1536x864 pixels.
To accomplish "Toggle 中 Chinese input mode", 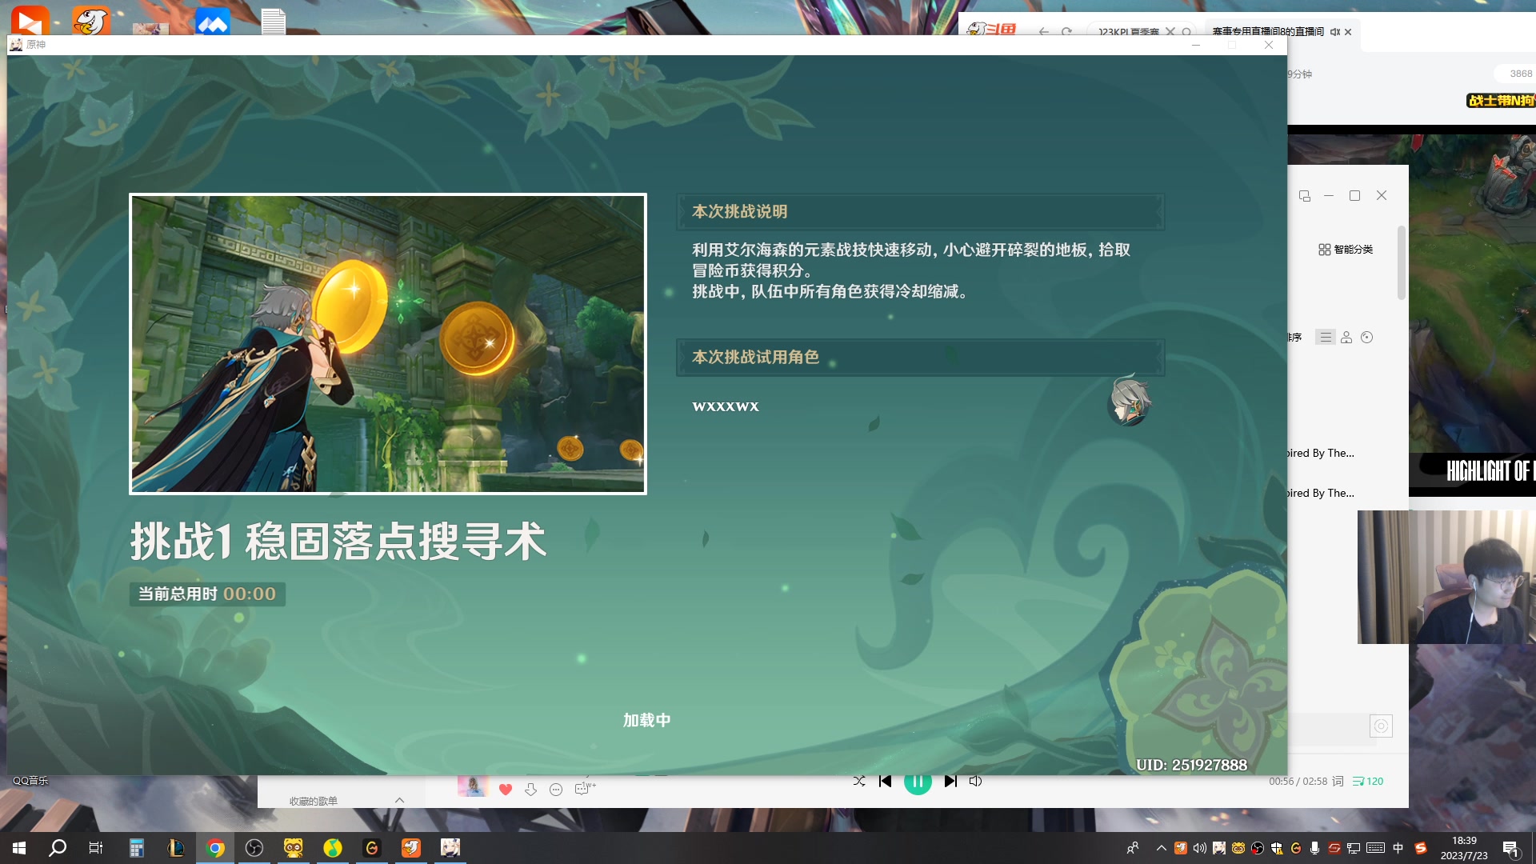I will [x=1398, y=848].
